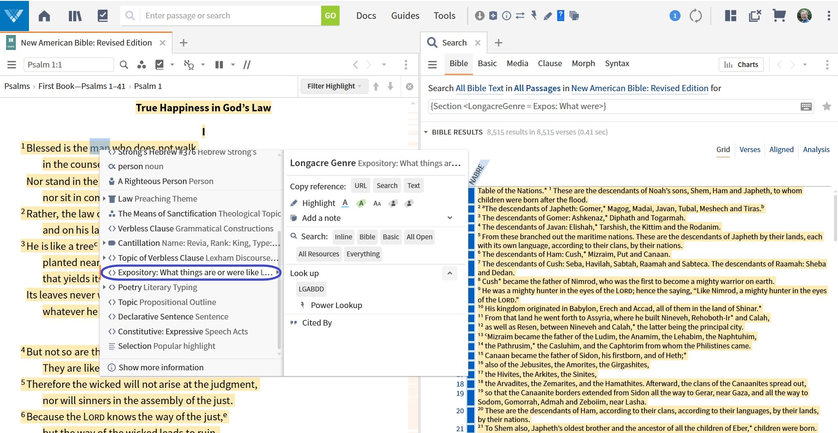This screenshot has width=838, height=433.
Task: Click the sync refresh icon
Action: click(696, 16)
